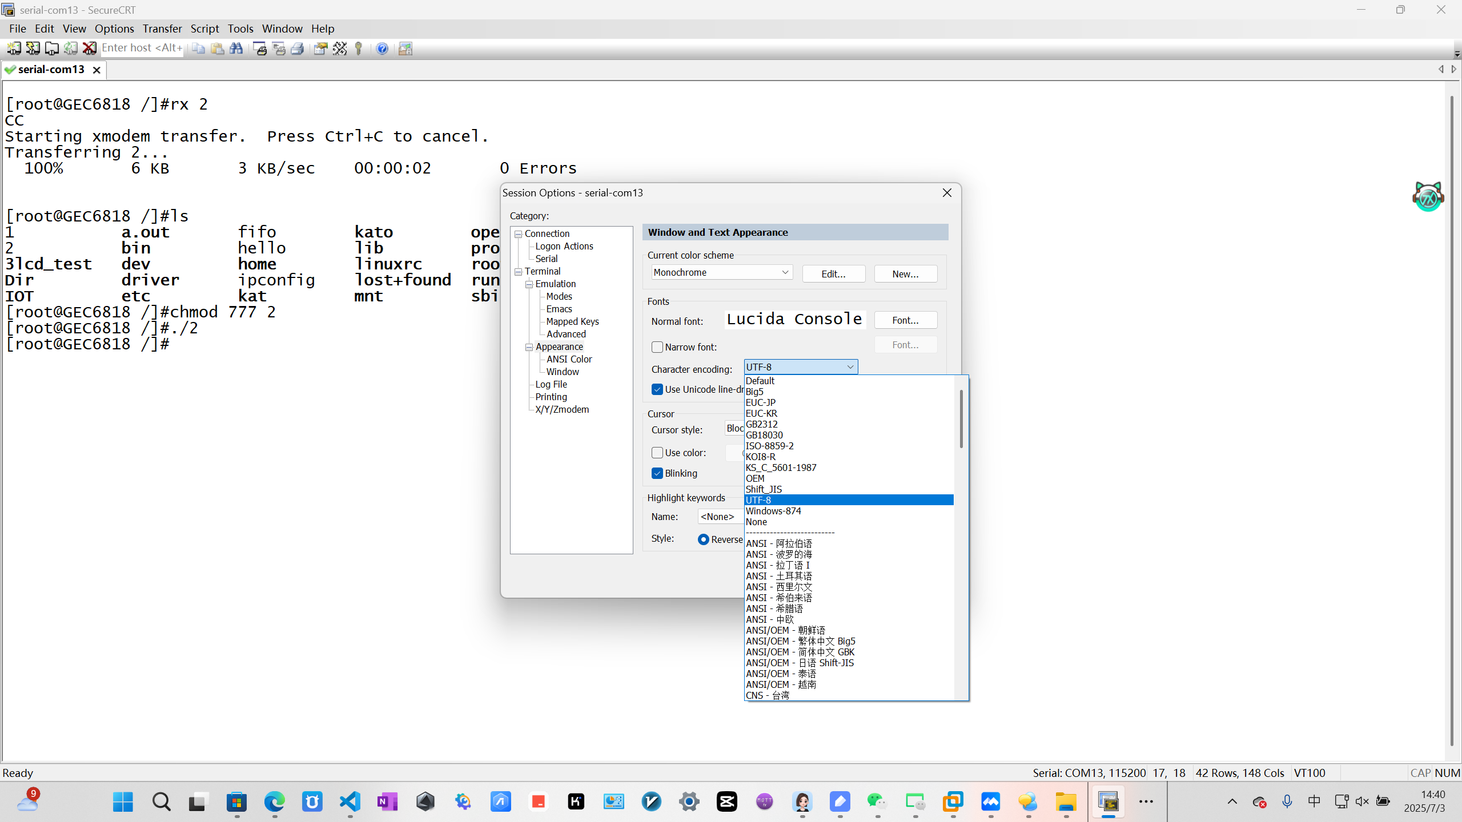
Task: Click the Session Options toolbar icon
Action: click(x=320, y=49)
